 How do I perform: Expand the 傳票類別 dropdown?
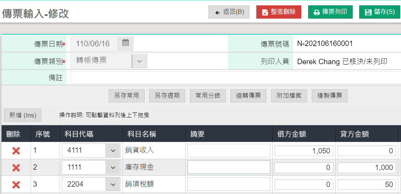point(140,61)
